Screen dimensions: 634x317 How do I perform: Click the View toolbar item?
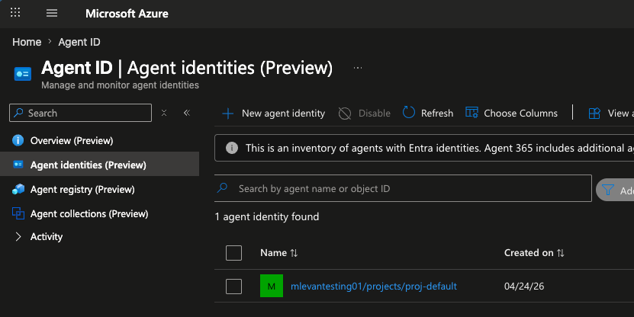click(x=611, y=114)
